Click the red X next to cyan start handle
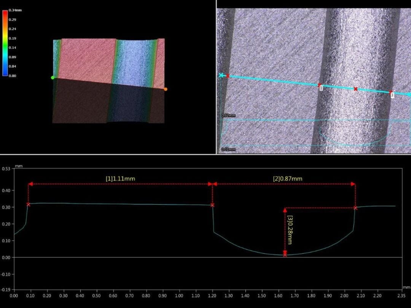This screenshot has width=411, height=308. coord(228,76)
